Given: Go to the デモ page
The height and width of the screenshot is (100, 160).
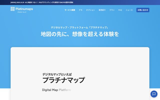Looking at the screenshot, I should pos(80,10).
